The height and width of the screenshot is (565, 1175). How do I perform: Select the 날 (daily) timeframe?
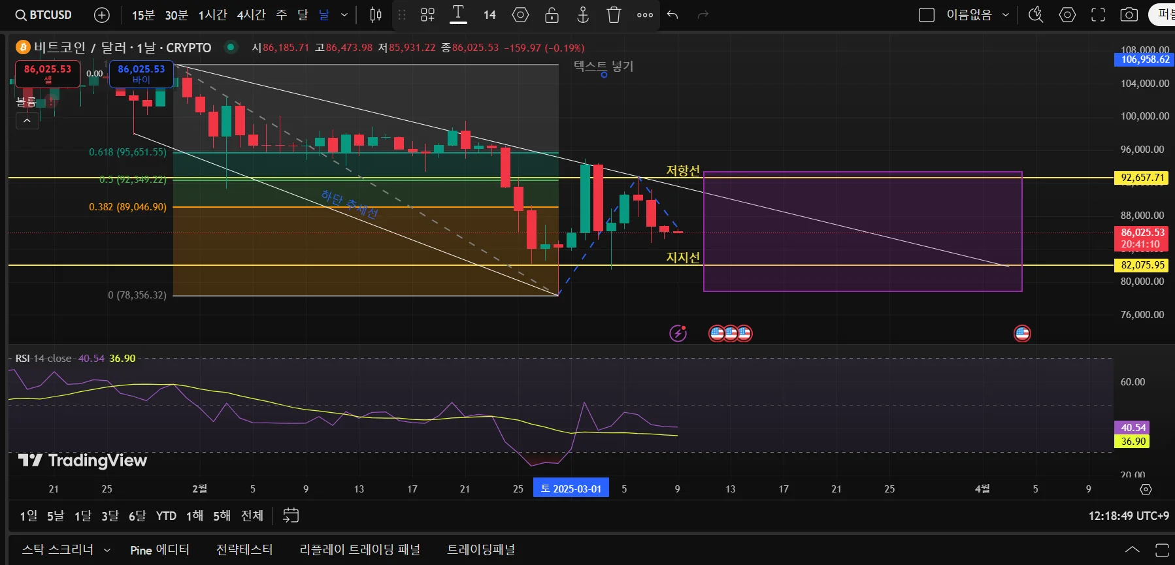pyautogui.click(x=324, y=14)
